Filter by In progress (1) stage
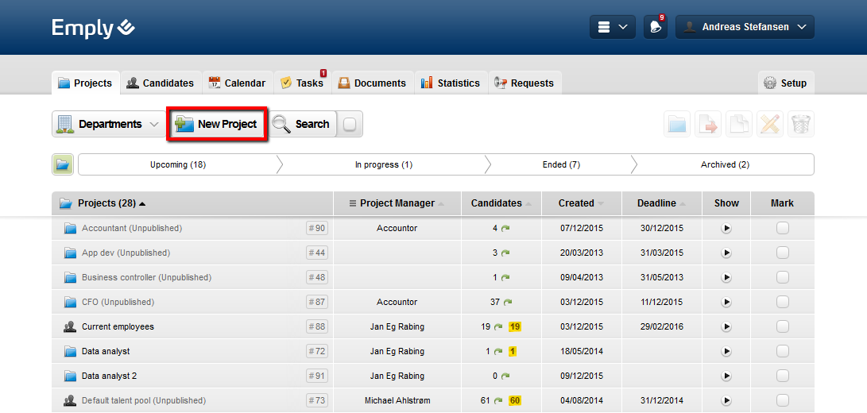Screen dimensions: 867x413 (x=383, y=164)
